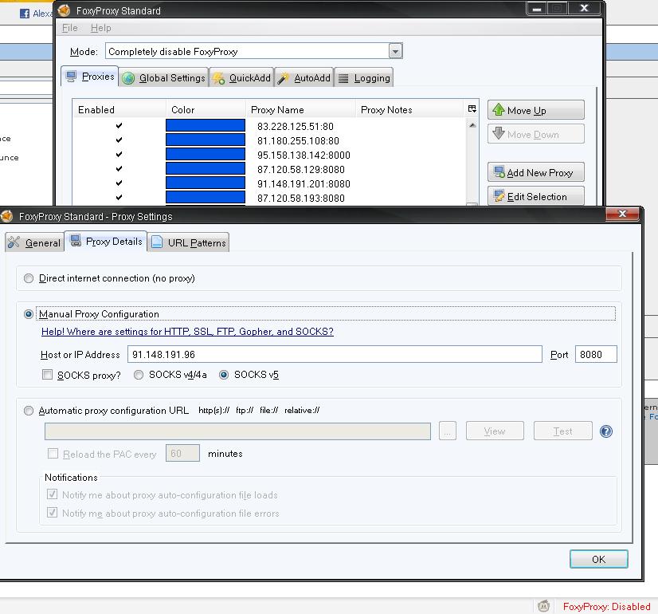Switch to the Global Settings tab

point(164,78)
